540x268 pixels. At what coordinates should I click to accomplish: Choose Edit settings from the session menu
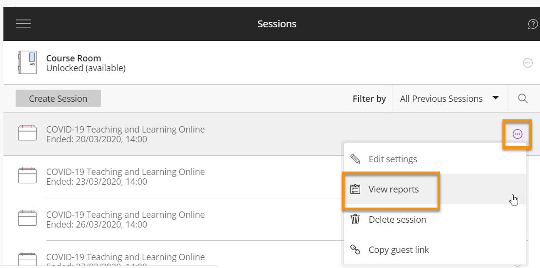[392, 159]
